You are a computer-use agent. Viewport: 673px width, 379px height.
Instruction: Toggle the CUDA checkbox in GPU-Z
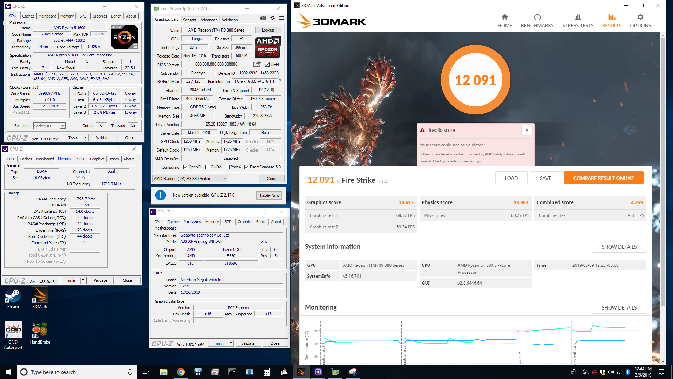point(208,167)
